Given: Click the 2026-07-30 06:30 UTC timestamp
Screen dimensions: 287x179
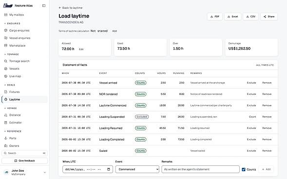Looking at the screenshot, I should tap(76, 83).
